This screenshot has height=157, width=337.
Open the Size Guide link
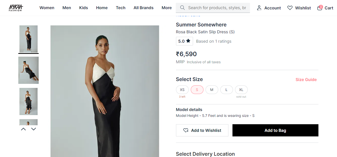point(306,80)
